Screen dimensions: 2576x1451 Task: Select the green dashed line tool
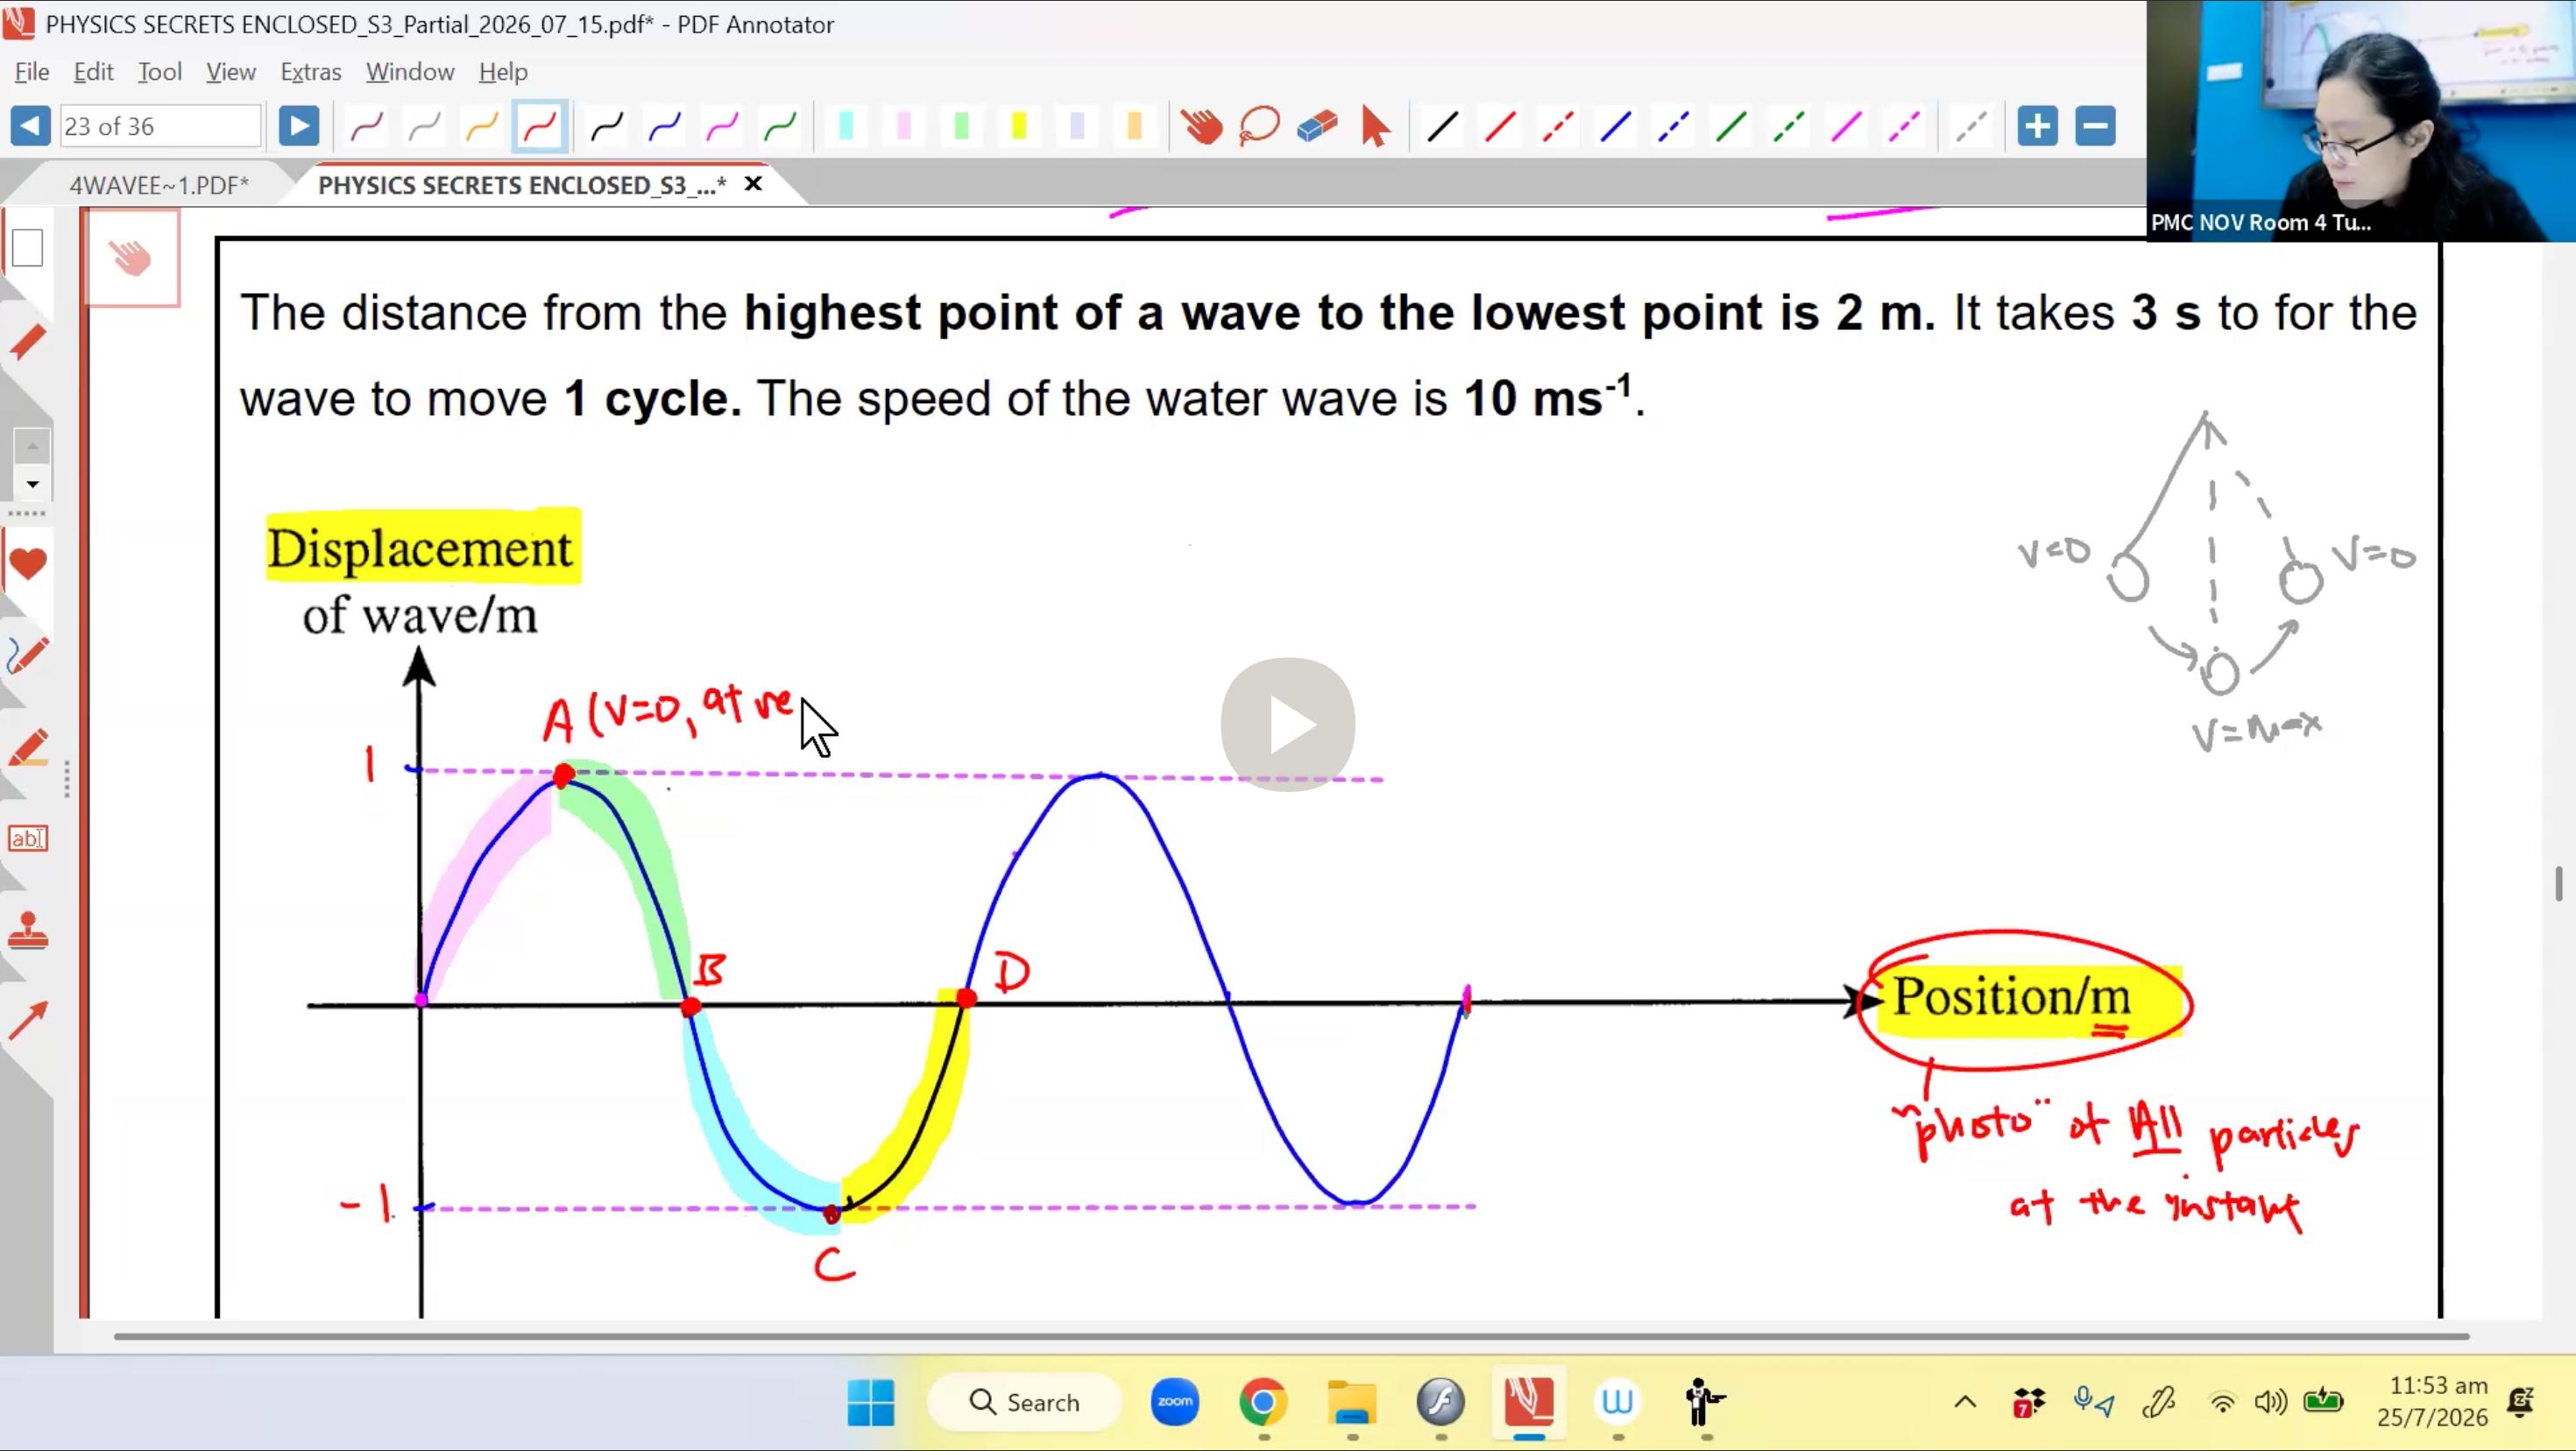1789,127
